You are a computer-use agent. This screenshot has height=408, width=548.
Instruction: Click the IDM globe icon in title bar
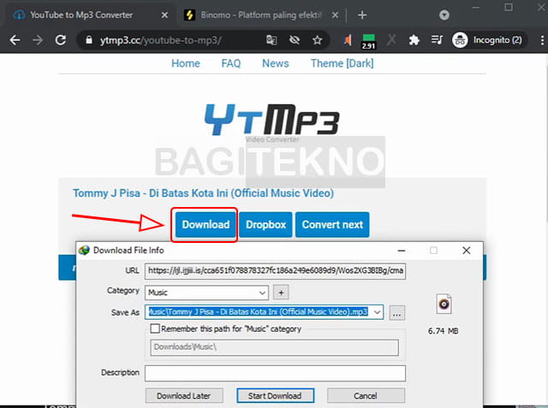point(84,251)
